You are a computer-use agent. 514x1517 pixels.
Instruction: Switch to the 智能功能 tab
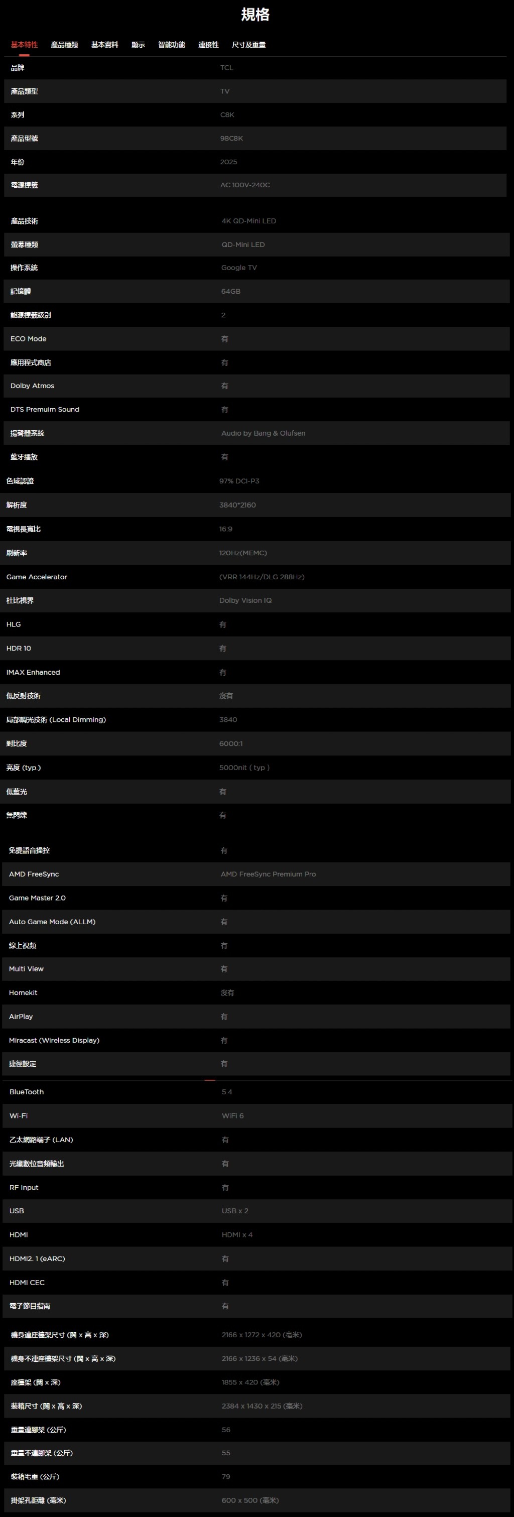171,45
